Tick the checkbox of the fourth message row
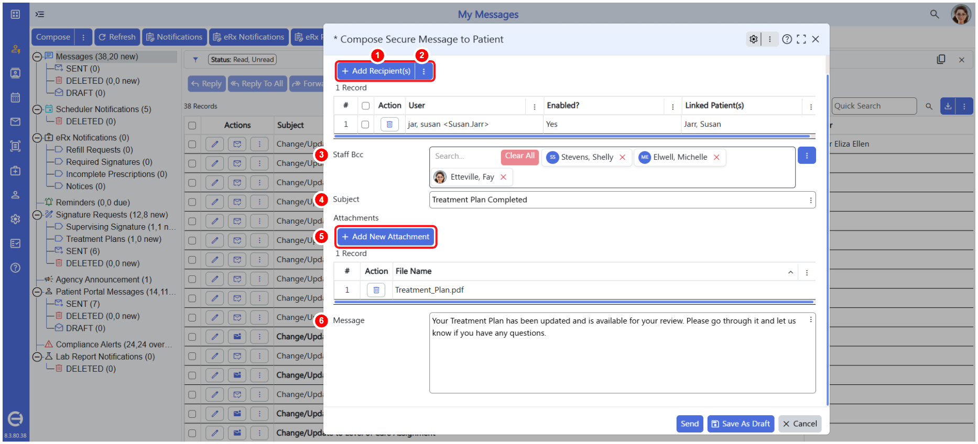This screenshot has height=444, width=978. point(192,202)
